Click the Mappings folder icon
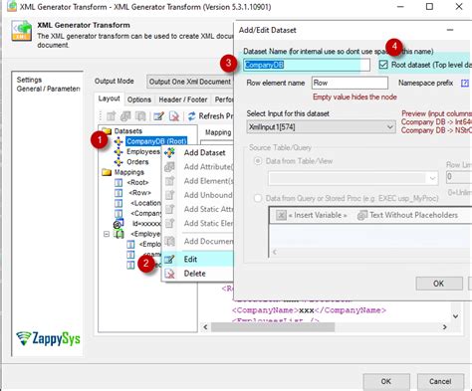The width and height of the screenshot is (472, 391). [107, 172]
